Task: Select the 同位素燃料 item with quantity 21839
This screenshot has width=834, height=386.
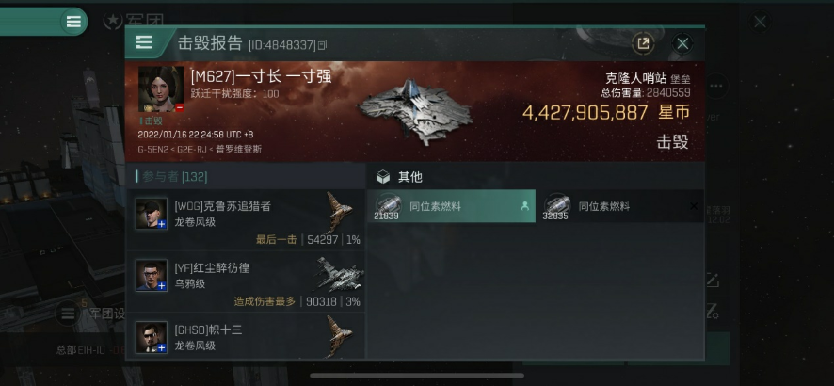Action: (451, 206)
